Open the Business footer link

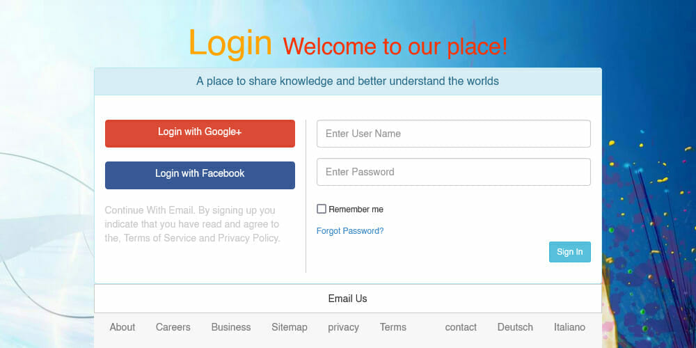click(x=231, y=327)
